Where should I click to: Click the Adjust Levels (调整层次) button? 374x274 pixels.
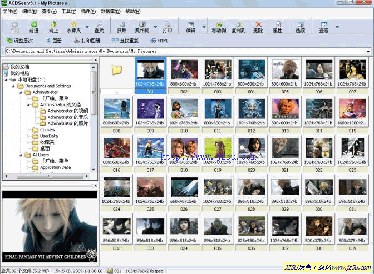point(19,41)
